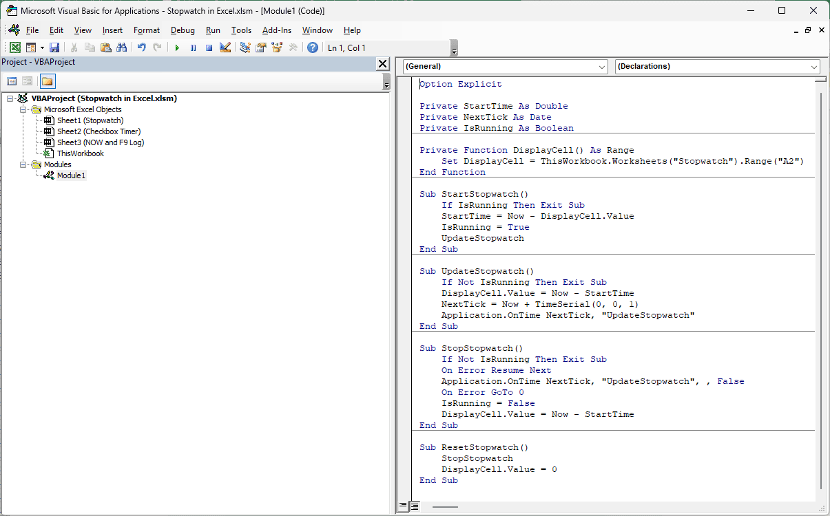Click 'Sub StartStopwatch()' code line

click(x=474, y=194)
